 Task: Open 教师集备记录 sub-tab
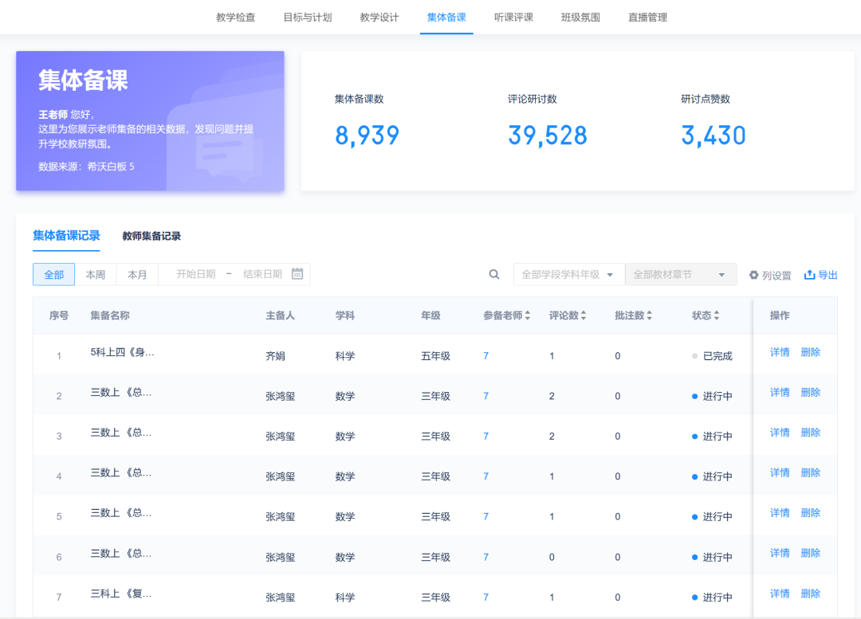(151, 236)
